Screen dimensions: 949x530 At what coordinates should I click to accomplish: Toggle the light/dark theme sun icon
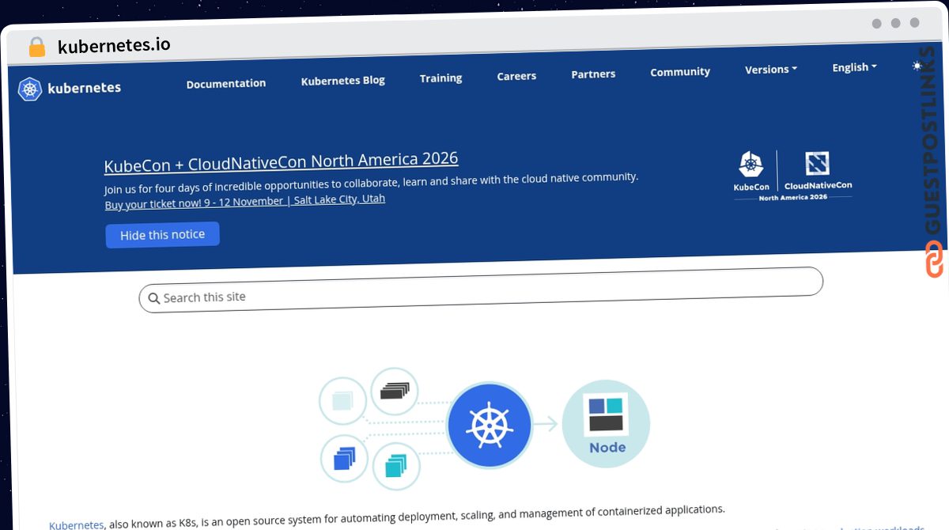[x=917, y=66]
